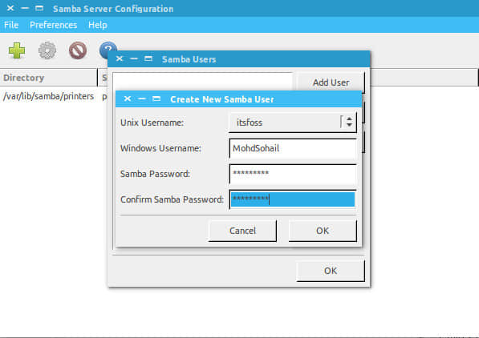Image resolution: width=479 pixels, height=338 pixels.
Task: Close the Create New Samba User dialog
Action: 128,99
